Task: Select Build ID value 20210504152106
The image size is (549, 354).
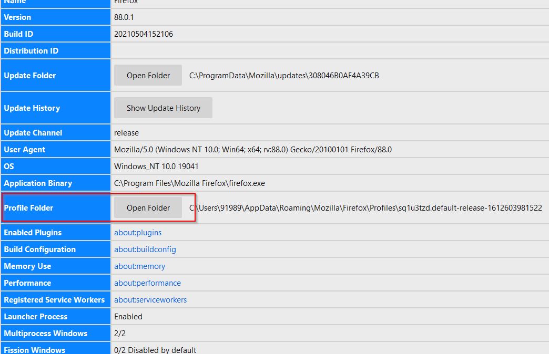Action: (144, 34)
